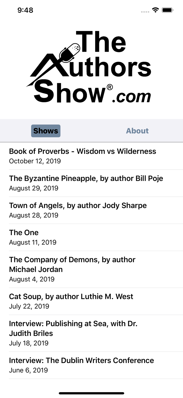Screen dimensions: 183x398
Task: Open Book of Proverbs - Wisdom vs Wilderness episode
Action: [x=83, y=151]
